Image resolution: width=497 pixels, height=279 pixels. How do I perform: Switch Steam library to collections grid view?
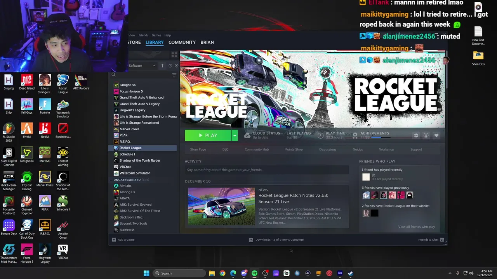click(174, 55)
